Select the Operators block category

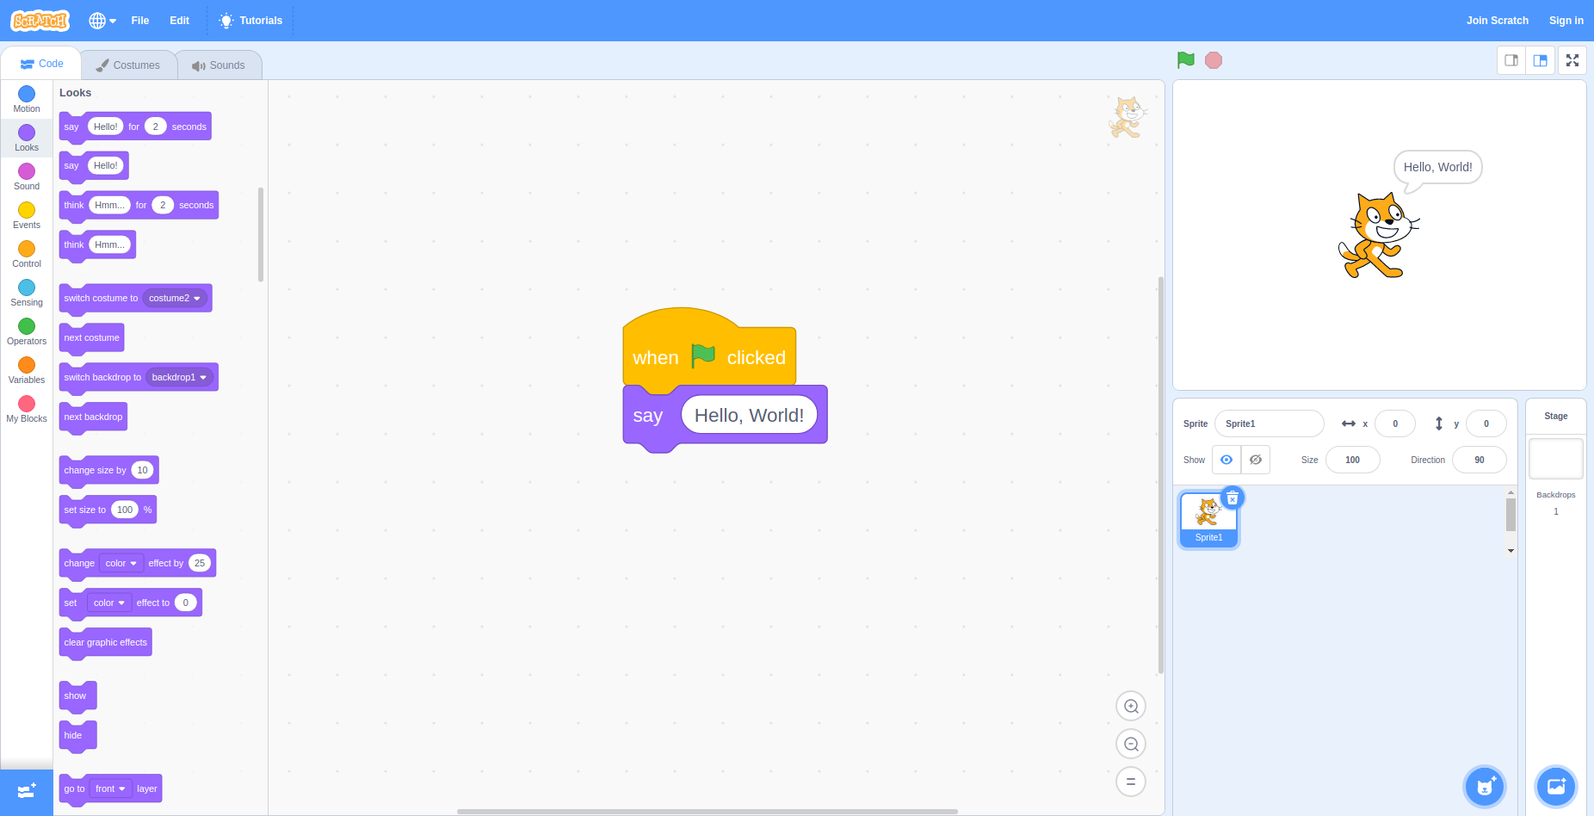(x=27, y=331)
